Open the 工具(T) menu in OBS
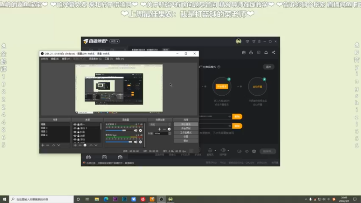The image size is (361, 203). click(x=108, y=59)
